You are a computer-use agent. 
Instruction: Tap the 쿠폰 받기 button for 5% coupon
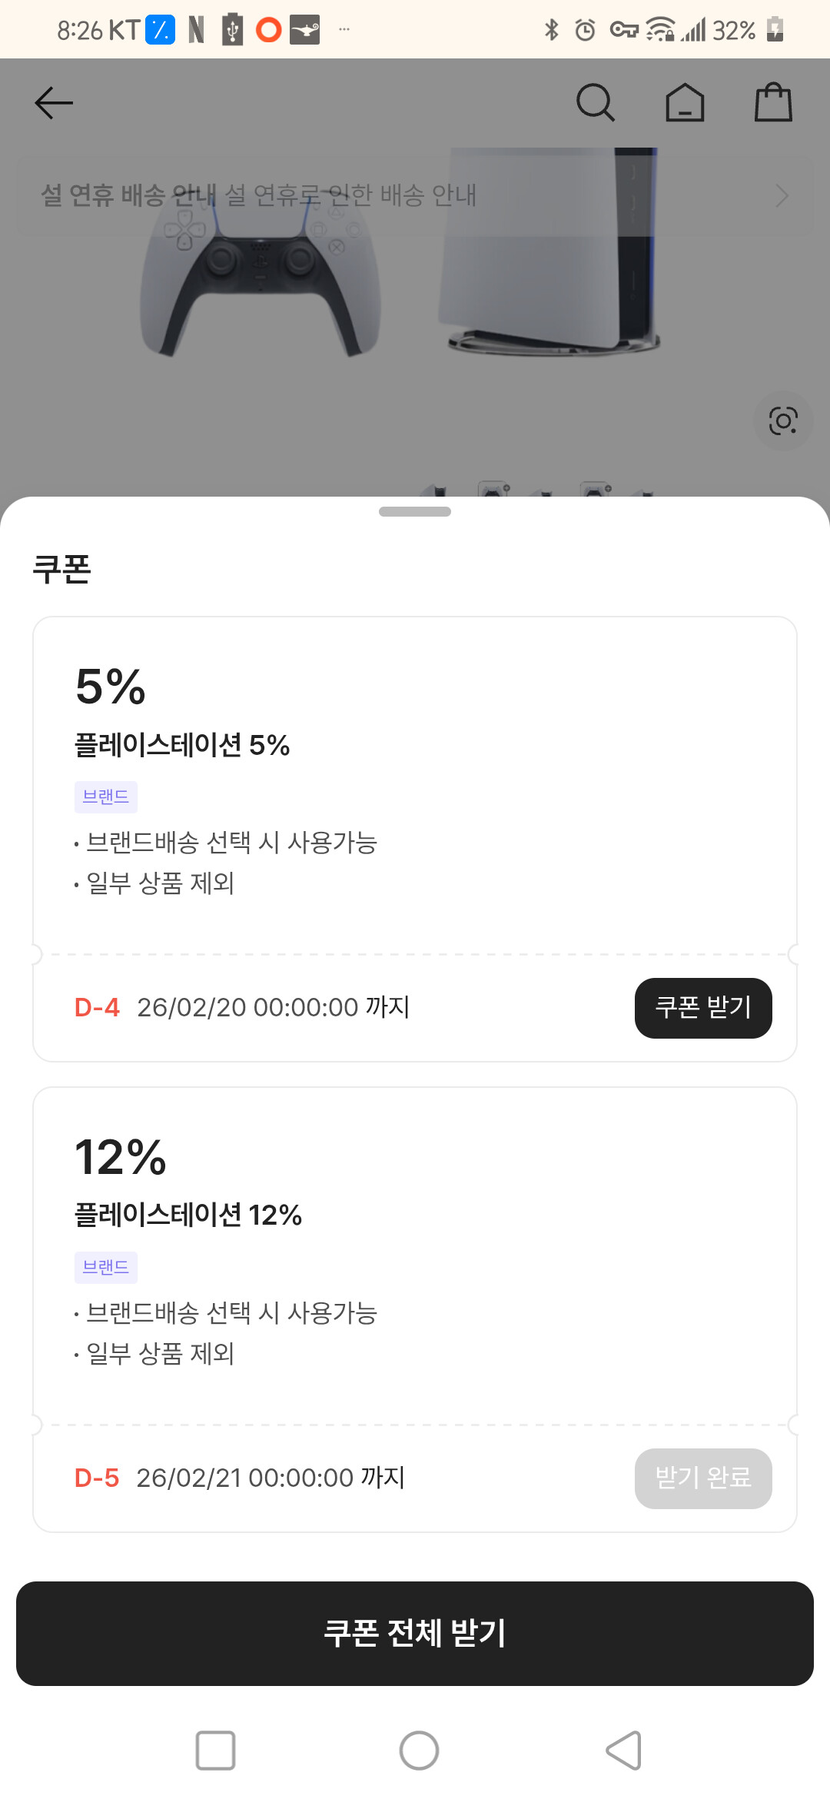point(703,1008)
